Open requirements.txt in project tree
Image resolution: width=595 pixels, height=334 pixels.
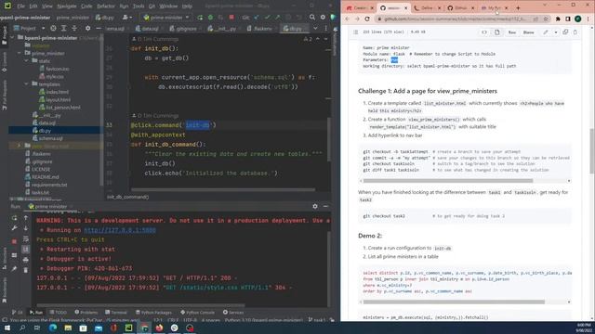point(46,185)
